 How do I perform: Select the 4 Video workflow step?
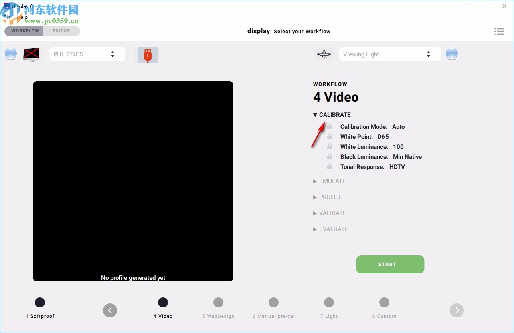tap(163, 302)
